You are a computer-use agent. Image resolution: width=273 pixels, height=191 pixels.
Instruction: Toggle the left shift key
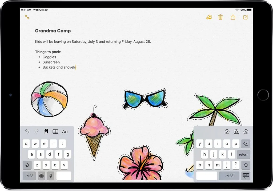tap(27, 165)
